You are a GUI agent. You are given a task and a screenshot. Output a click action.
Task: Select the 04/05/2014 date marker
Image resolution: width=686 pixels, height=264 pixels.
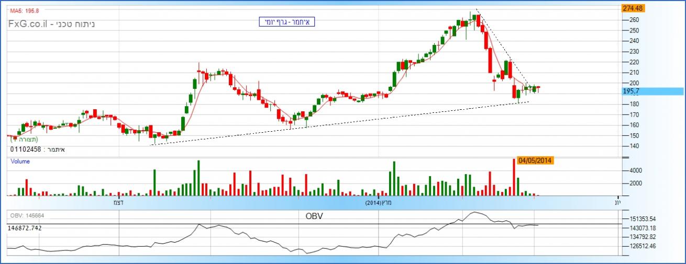tap(536, 160)
